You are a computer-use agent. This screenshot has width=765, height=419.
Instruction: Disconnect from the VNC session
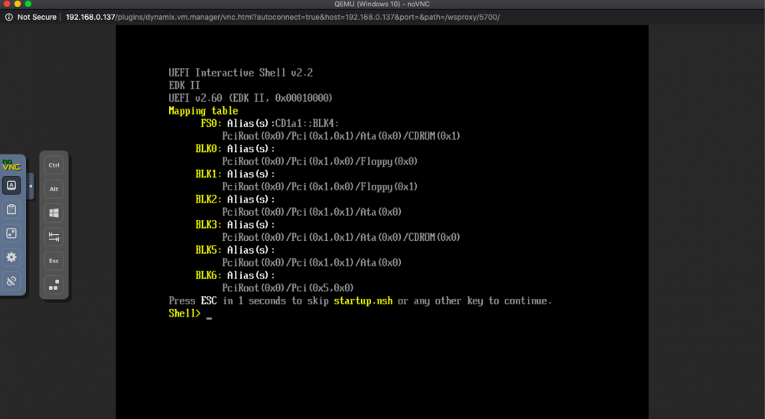(11, 281)
